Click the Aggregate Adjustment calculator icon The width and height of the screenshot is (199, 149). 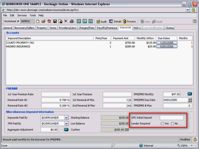[x=66, y=129]
